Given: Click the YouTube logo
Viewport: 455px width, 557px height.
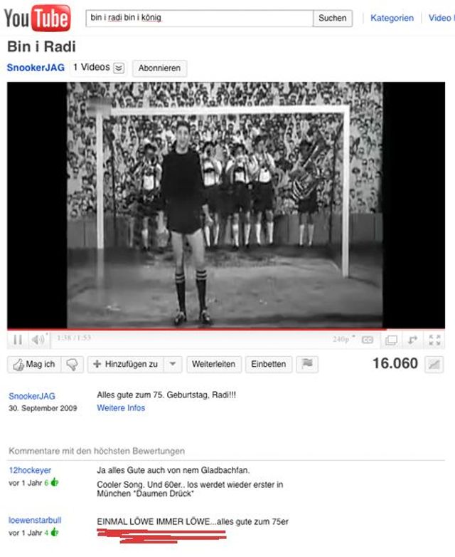Looking at the screenshot, I should (37, 18).
